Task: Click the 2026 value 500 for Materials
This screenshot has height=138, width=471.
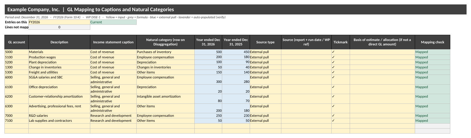Action: [208, 52]
